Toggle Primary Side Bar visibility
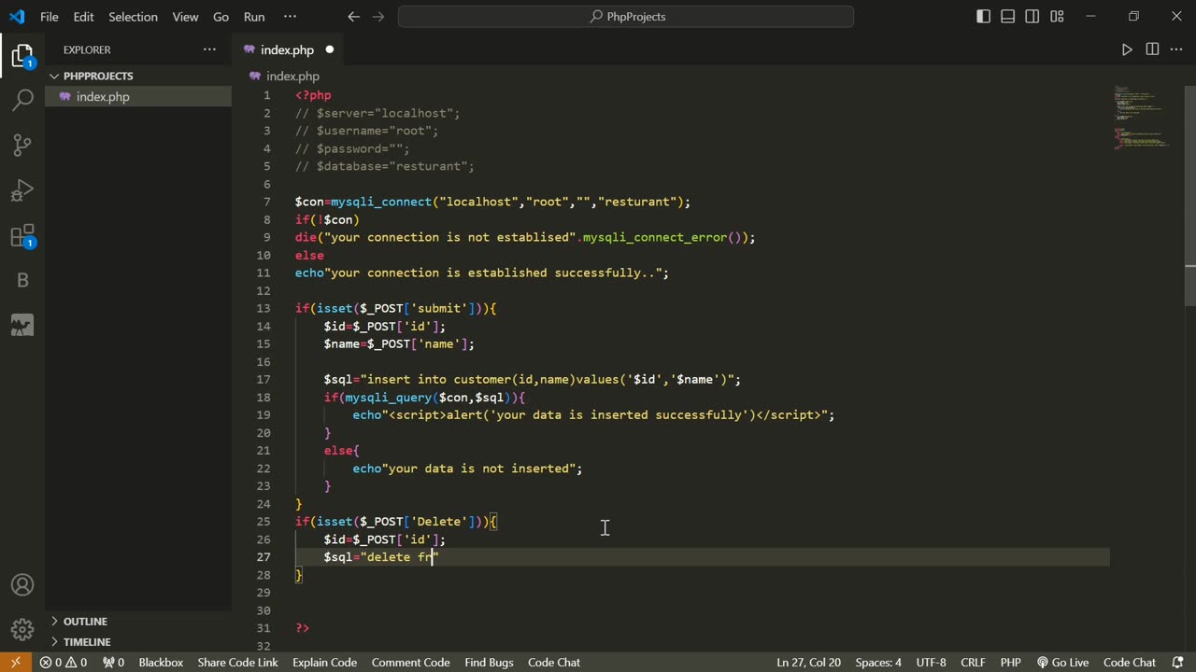 983,17
